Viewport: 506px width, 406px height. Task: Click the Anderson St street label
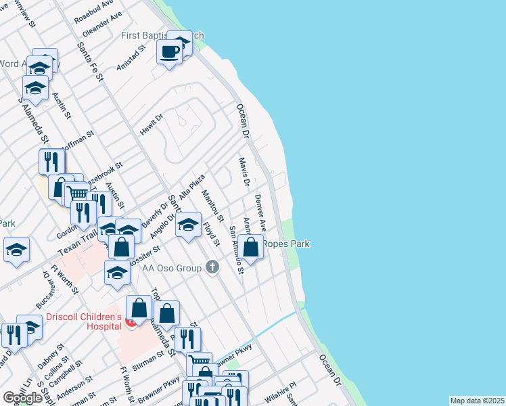coord(75,388)
